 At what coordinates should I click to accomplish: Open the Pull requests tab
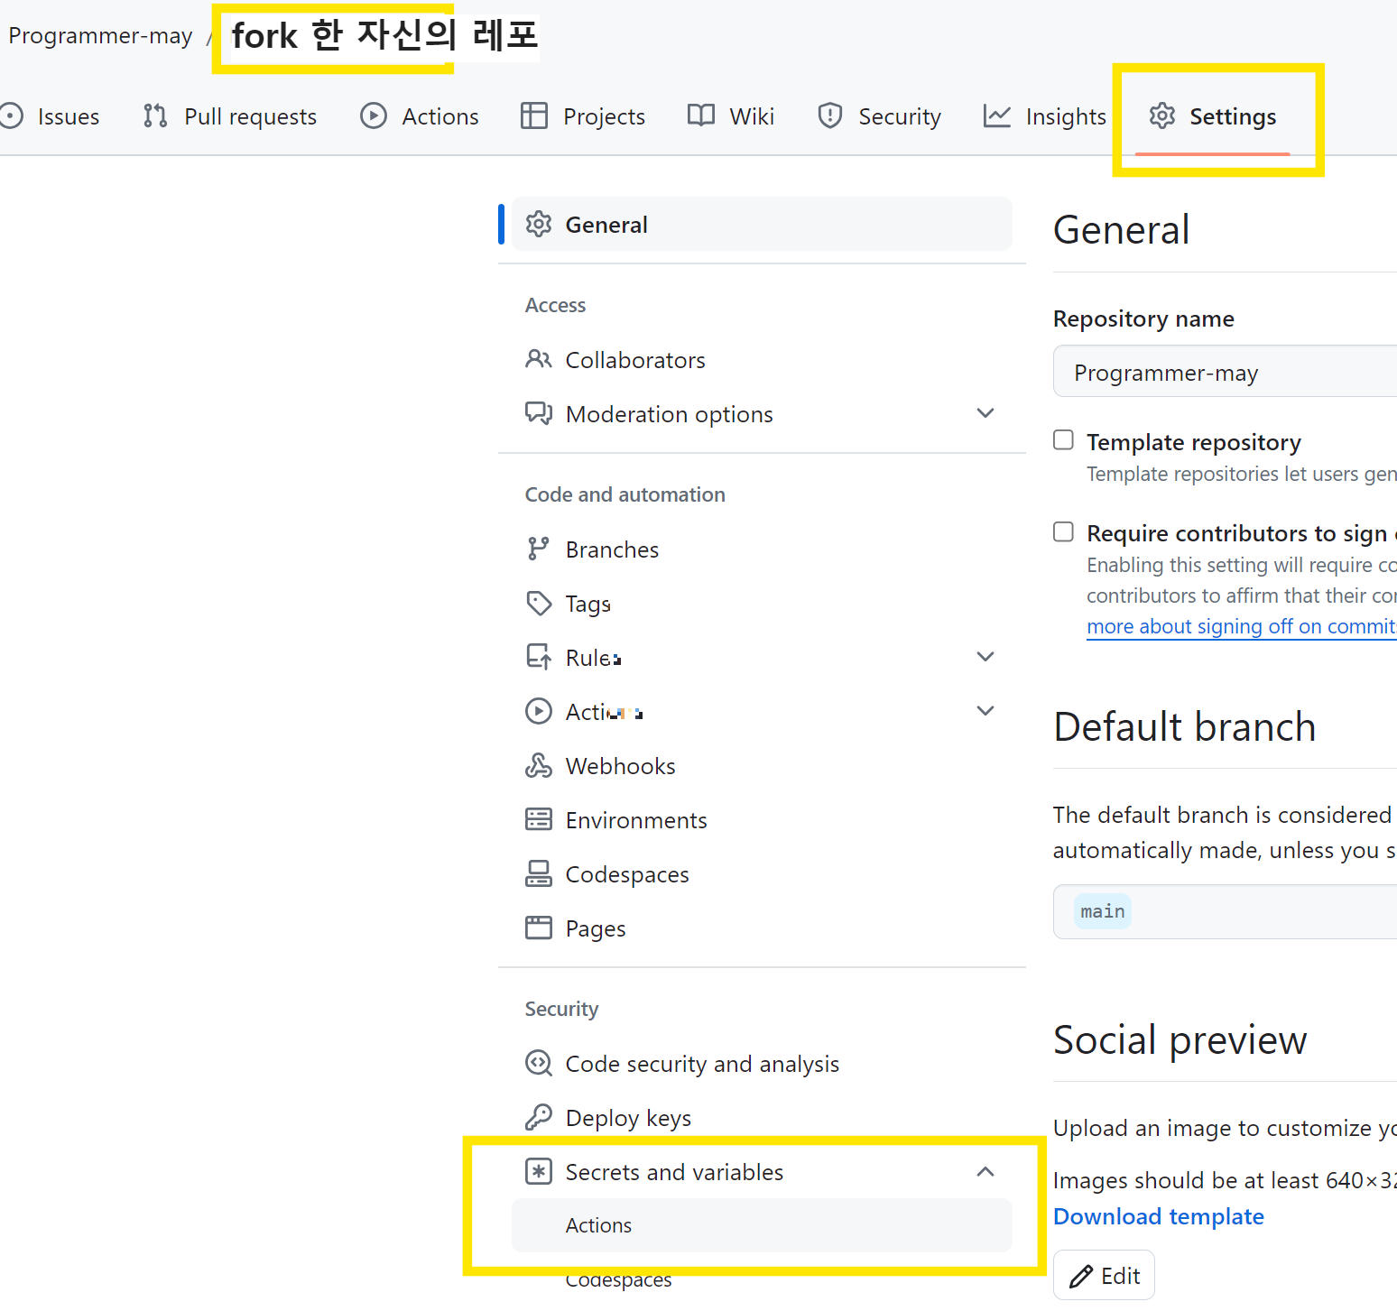[x=230, y=116]
